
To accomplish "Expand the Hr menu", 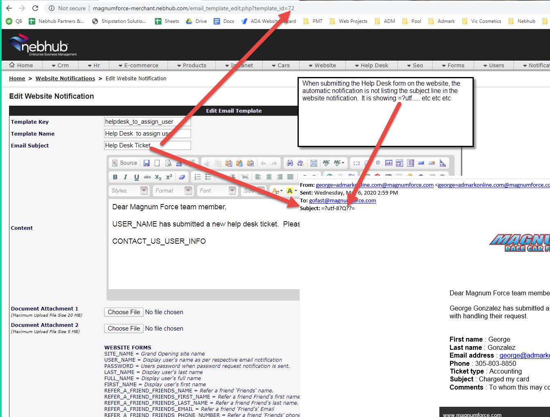I will 94,65.
